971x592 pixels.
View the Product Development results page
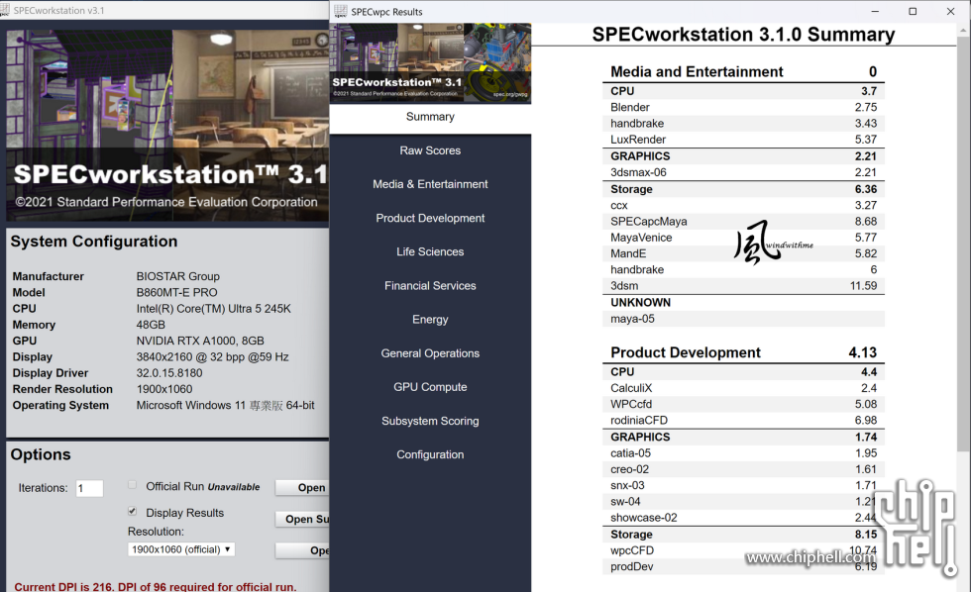(430, 218)
